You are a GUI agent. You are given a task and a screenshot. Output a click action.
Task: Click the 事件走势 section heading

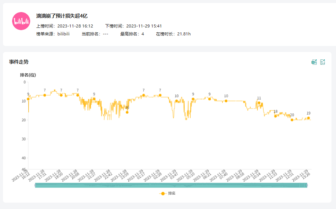point(19,62)
